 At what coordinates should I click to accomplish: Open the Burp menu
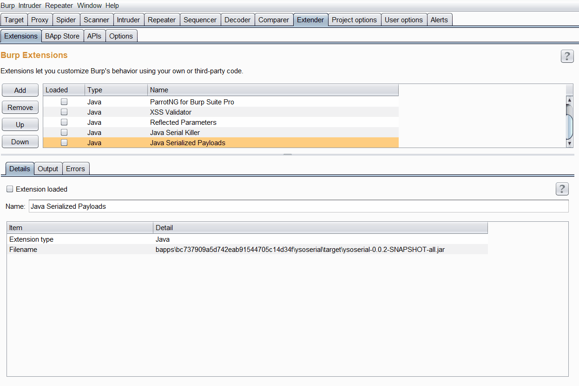(8, 6)
